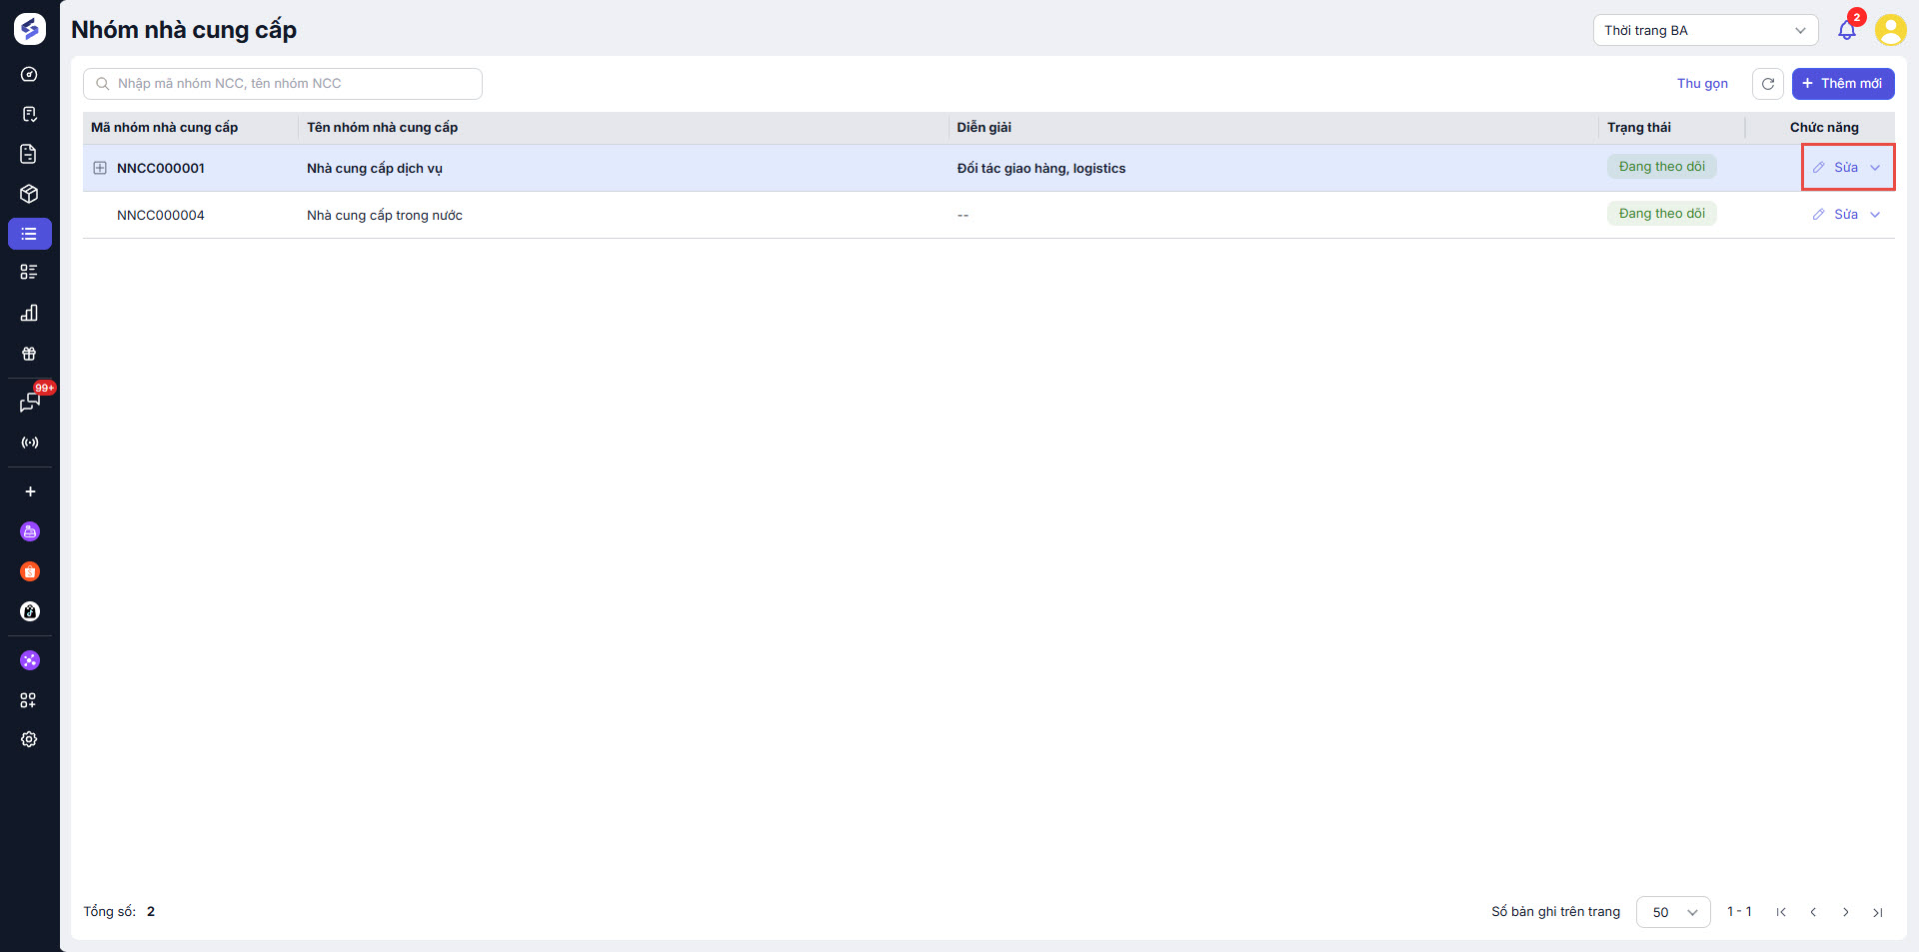Open the TikTok channel icon in sidebar
1919x952 pixels.
click(x=30, y=611)
